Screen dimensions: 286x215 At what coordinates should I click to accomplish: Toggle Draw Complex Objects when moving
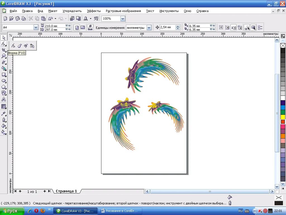coord(247,28)
